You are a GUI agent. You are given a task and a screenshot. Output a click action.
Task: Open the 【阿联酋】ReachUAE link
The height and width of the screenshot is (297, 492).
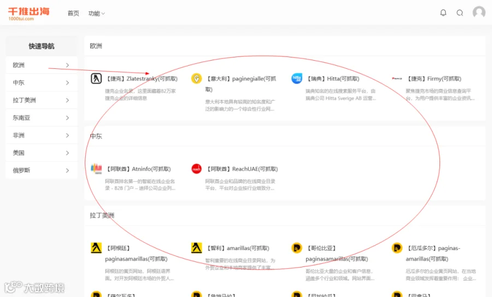[242, 169]
